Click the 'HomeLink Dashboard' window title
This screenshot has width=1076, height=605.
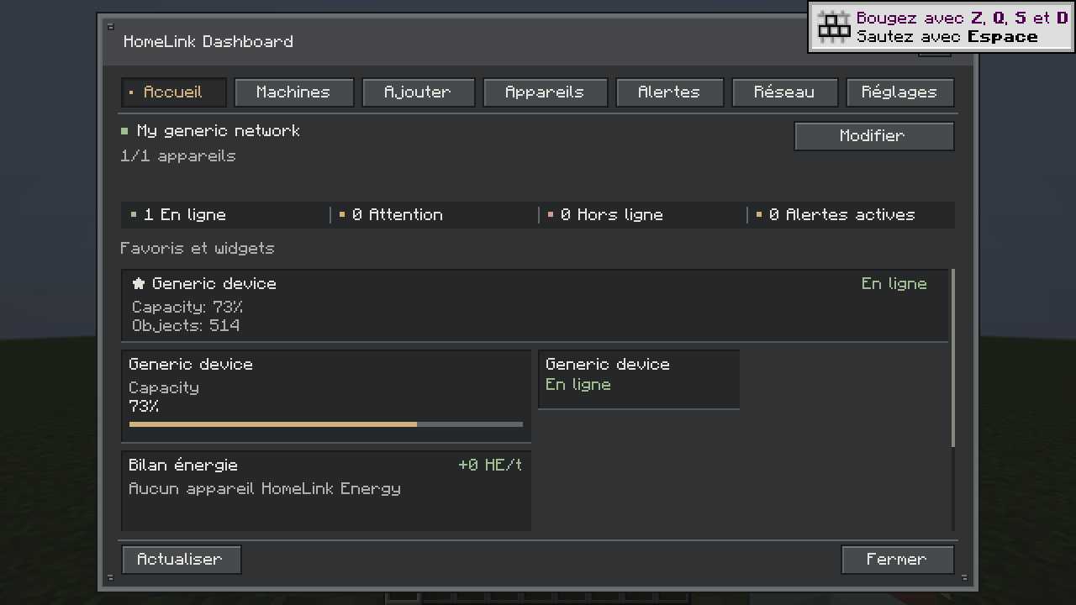(208, 42)
